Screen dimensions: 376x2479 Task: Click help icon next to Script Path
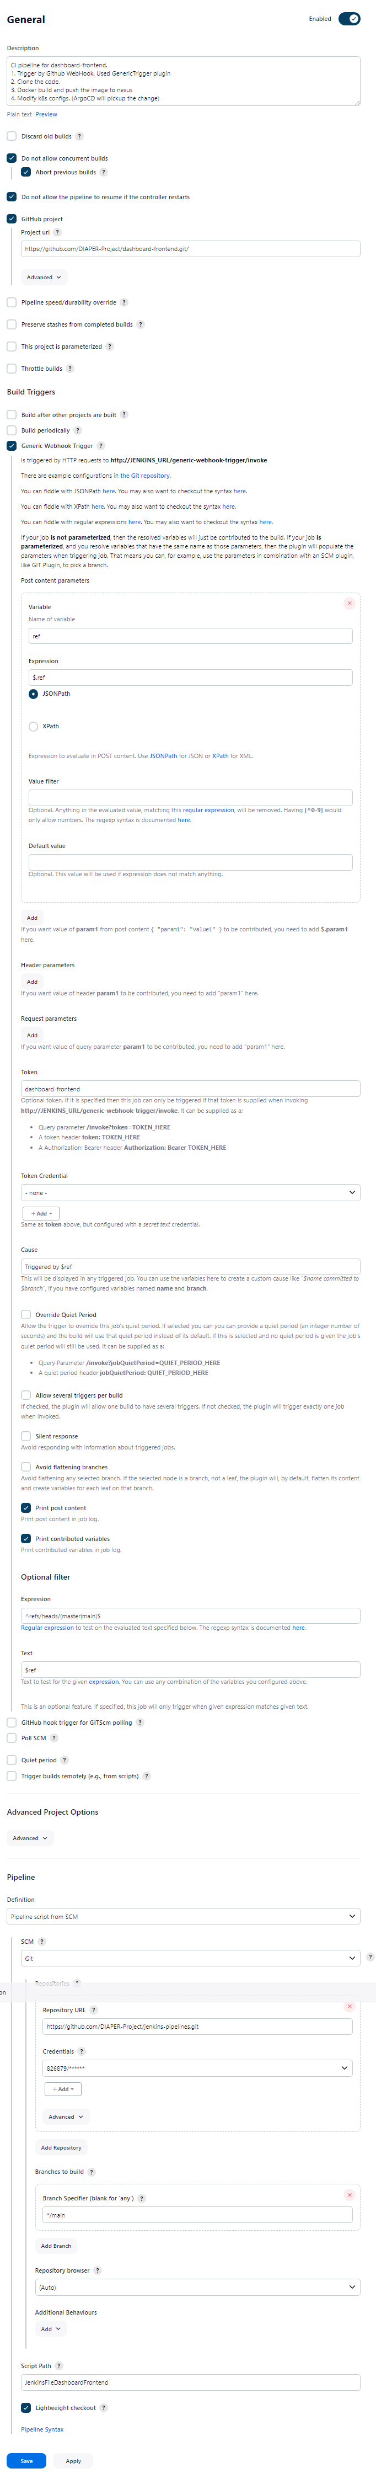pyautogui.click(x=58, y=2365)
